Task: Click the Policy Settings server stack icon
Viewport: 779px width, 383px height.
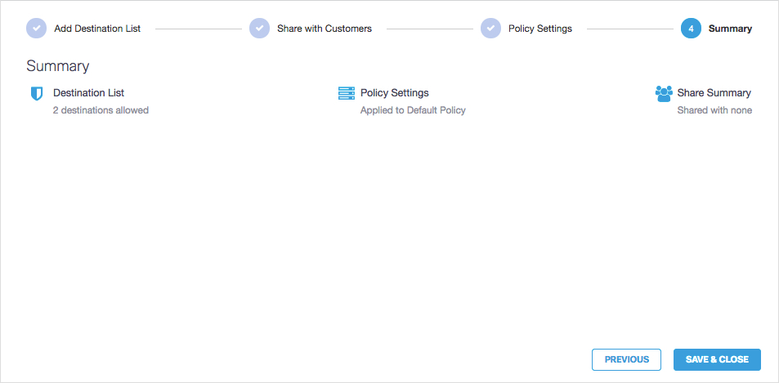Action: click(x=347, y=93)
